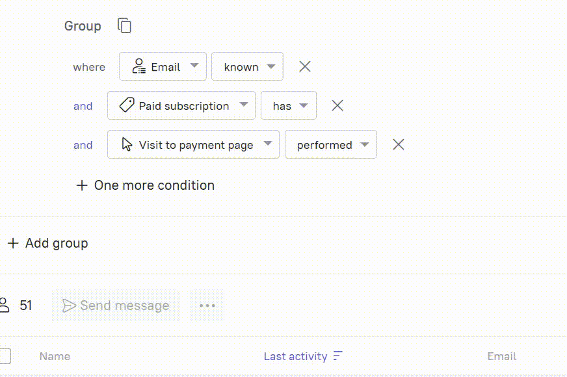Expand the Visit to payment page dropdown

pyautogui.click(x=194, y=144)
